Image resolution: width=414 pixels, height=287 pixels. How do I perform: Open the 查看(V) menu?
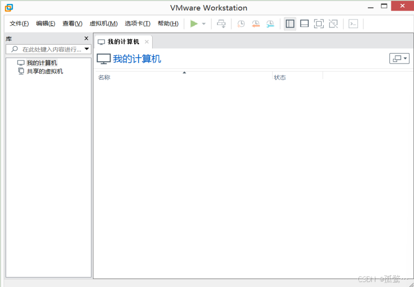pos(72,24)
